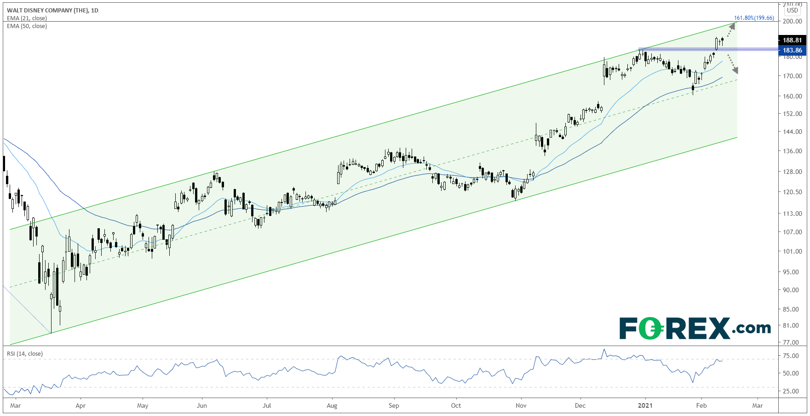Screen dimensions: 810x416
Task: Click the 85.00 price axis label
Action: pyautogui.click(x=791, y=309)
